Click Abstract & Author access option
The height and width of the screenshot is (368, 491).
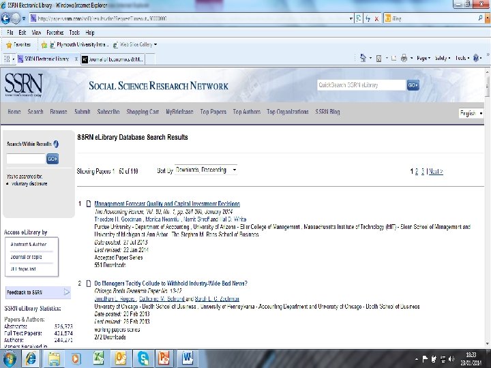pos(29,245)
